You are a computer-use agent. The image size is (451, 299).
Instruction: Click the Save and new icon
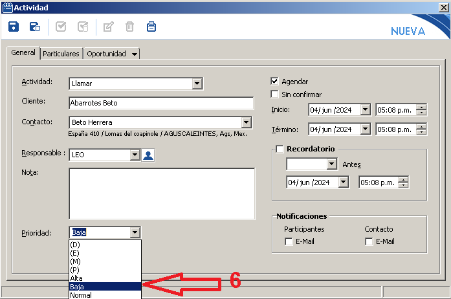click(35, 27)
